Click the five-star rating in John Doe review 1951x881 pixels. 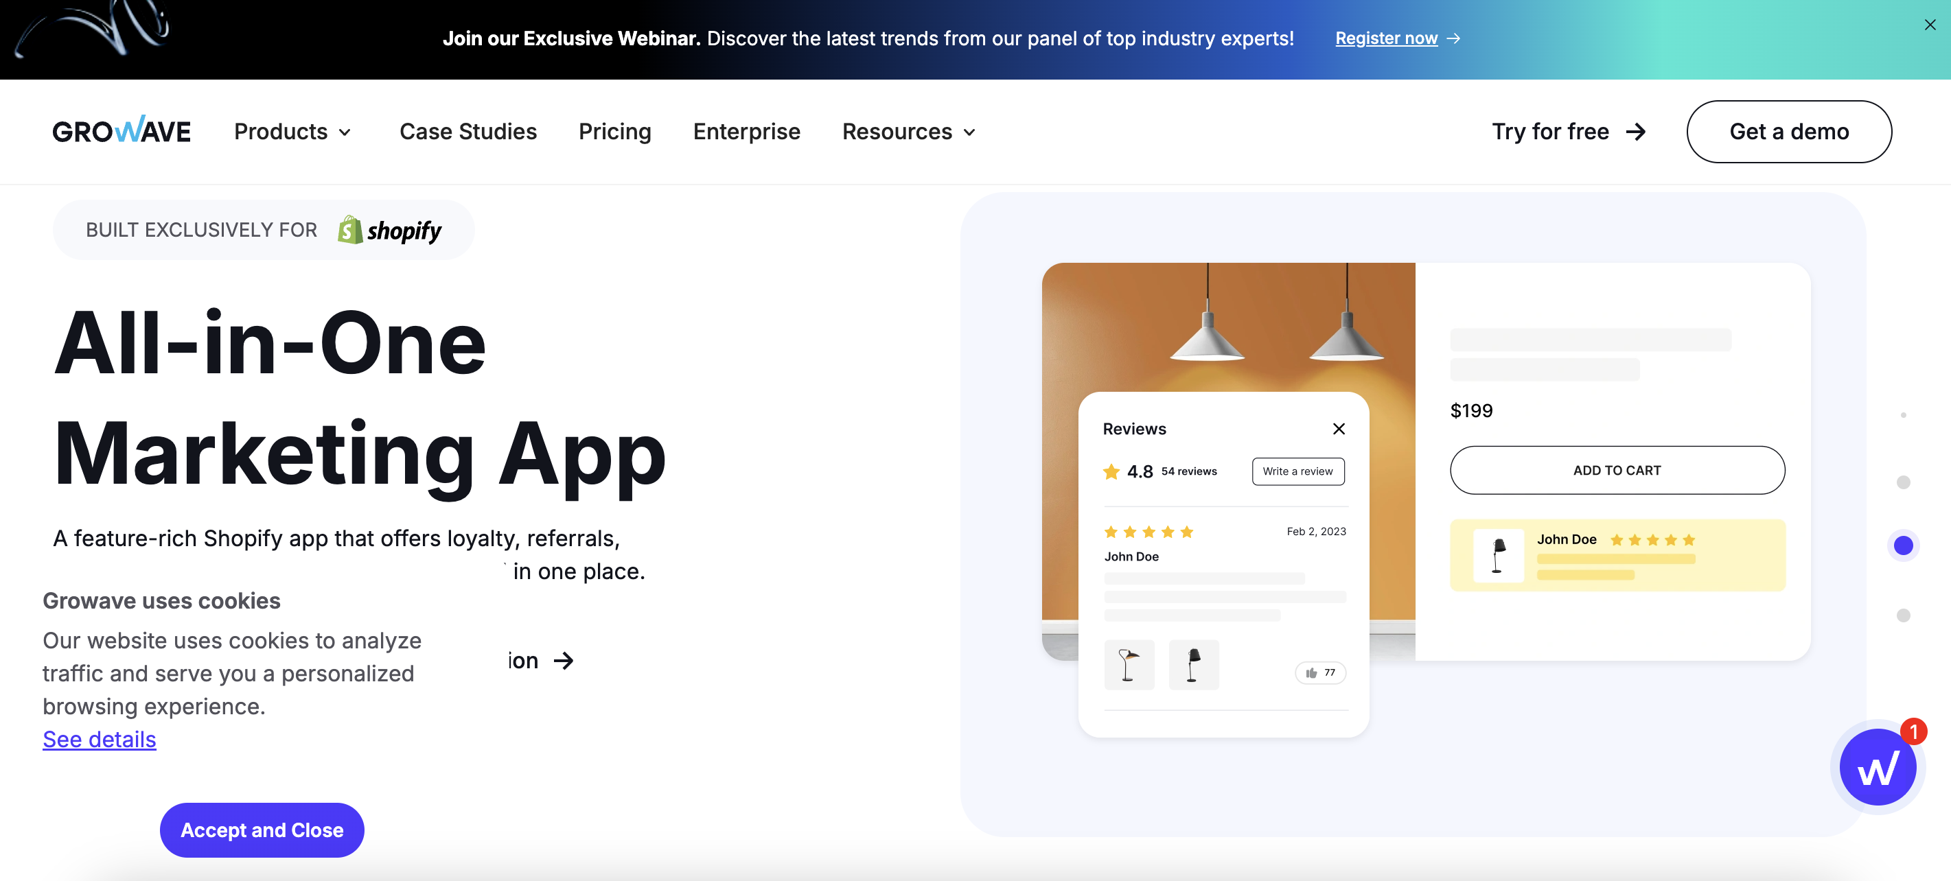[1148, 531]
